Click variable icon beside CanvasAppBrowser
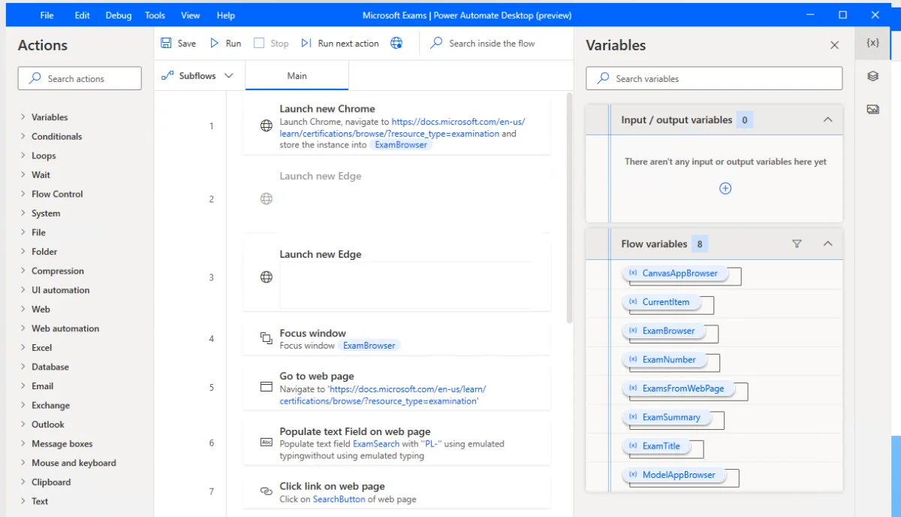The image size is (901, 517). tap(633, 274)
